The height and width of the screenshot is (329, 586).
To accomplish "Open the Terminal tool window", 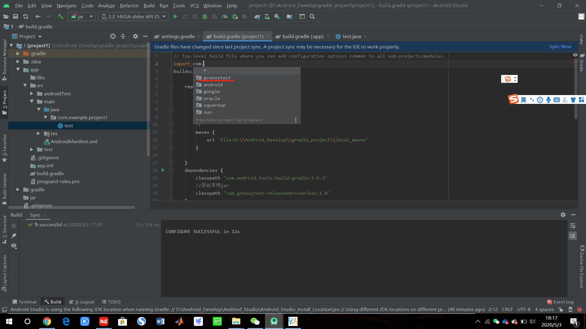I will 24,302.
